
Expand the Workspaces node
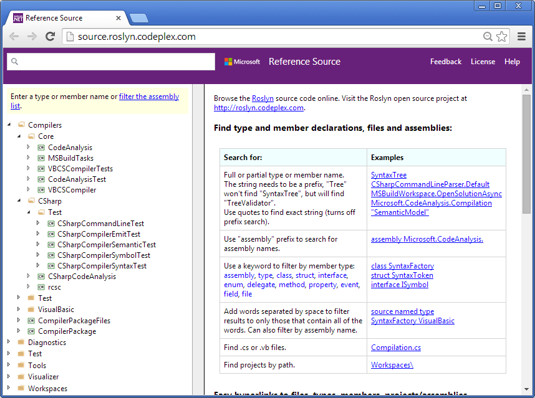8,387
